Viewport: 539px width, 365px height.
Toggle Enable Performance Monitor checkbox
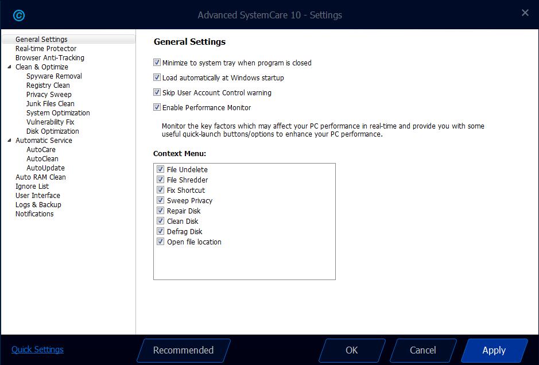(x=157, y=107)
